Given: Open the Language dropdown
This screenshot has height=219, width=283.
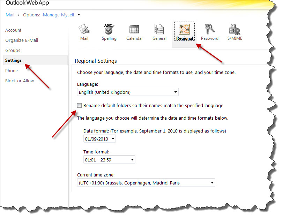Looking at the screenshot, I should click(128, 92).
